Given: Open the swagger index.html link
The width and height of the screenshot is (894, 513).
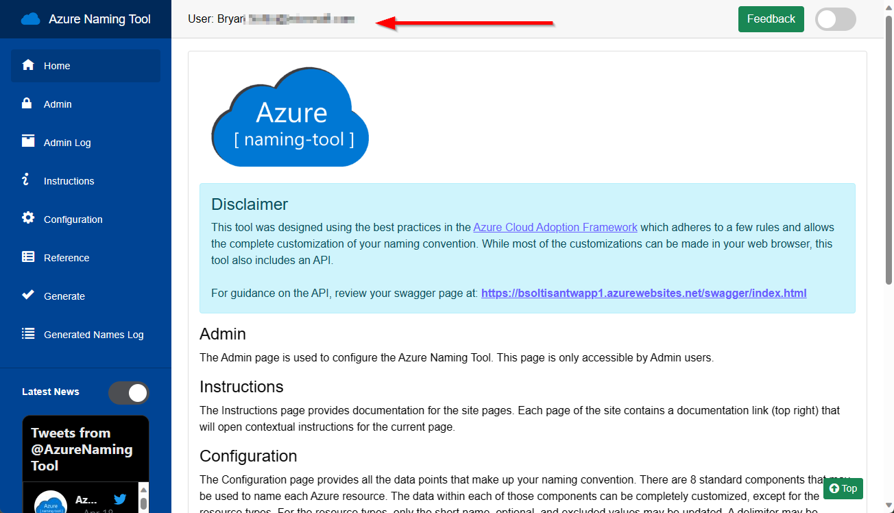Looking at the screenshot, I should pos(643,293).
